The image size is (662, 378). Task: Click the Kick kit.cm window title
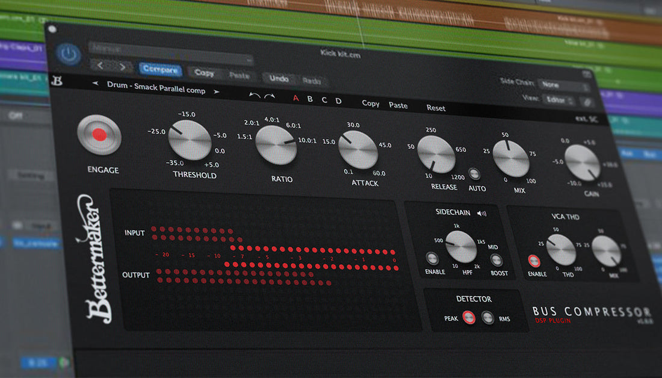tap(340, 54)
